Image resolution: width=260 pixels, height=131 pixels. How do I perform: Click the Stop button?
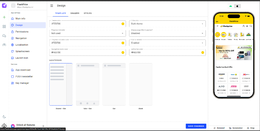click(x=251, y=128)
